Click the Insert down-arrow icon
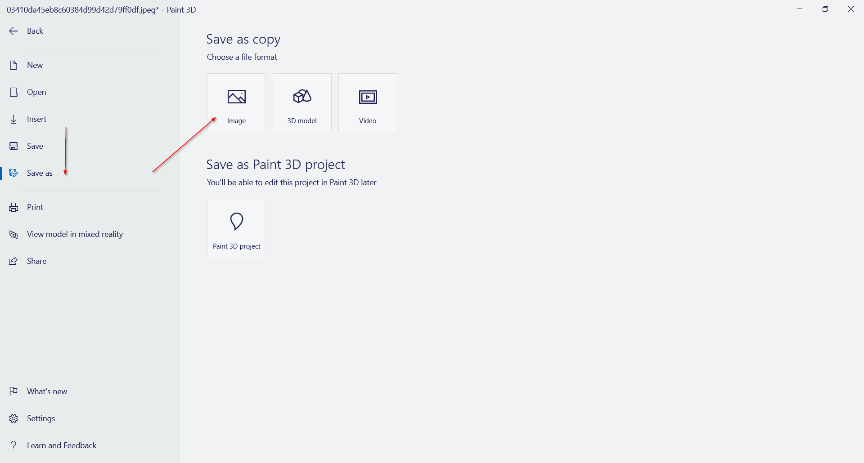The height and width of the screenshot is (463, 864). point(13,119)
